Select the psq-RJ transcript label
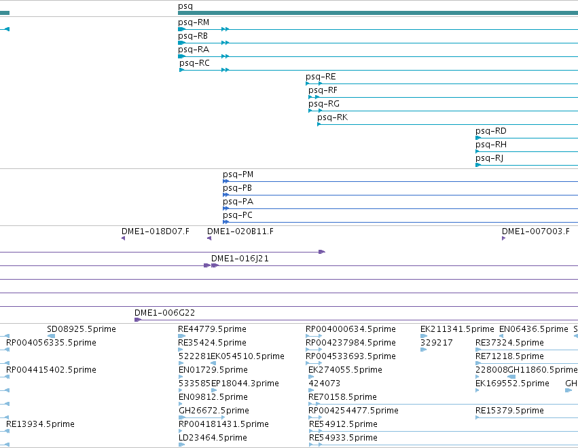 point(490,159)
